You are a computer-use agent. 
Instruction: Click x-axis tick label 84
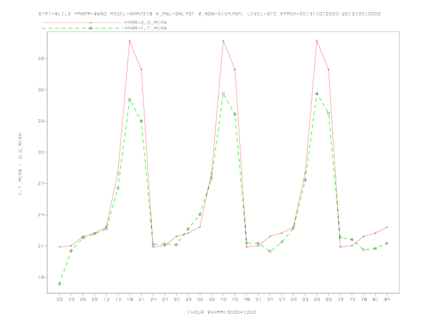point(387,299)
